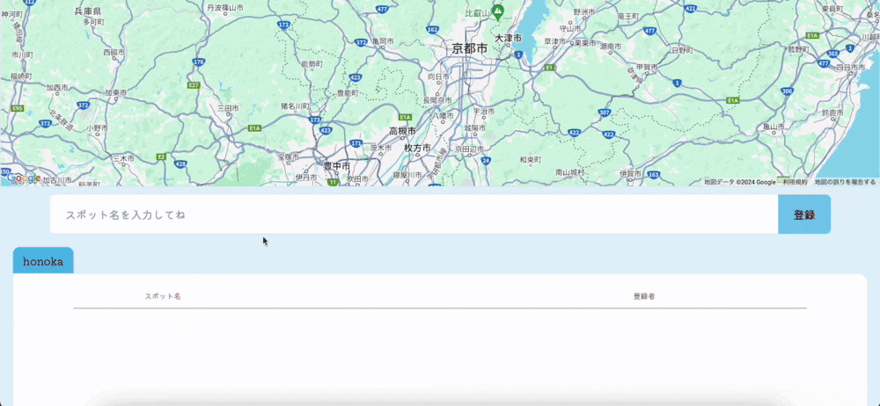Click the 鈴鹿市 label on the map
Image resolution: width=880 pixels, height=406 pixels.
pyautogui.click(x=832, y=113)
